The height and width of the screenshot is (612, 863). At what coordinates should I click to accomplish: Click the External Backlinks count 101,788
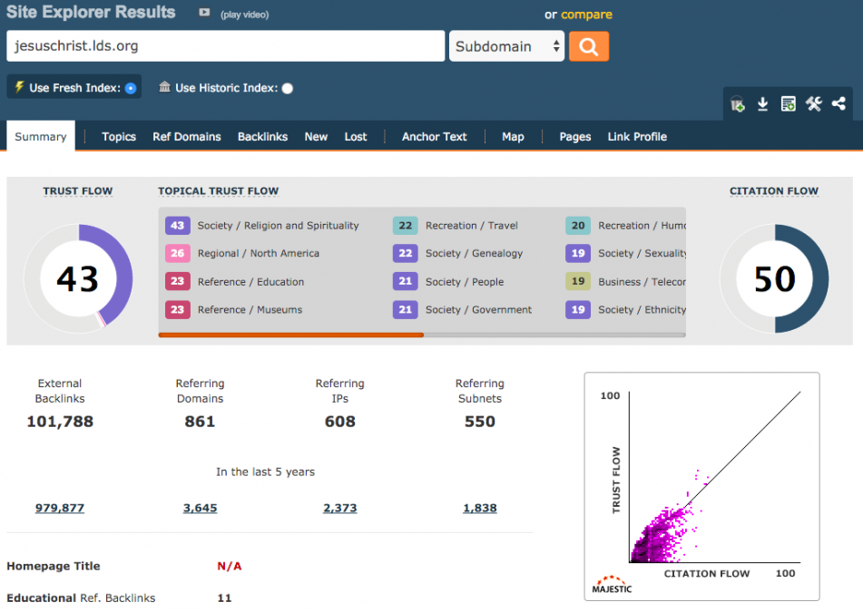click(x=60, y=422)
